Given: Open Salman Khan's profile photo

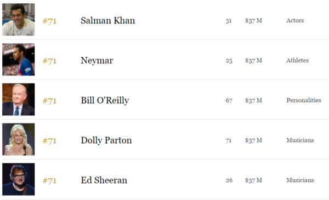Looking at the screenshot, I should pyautogui.click(x=19, y=20).
